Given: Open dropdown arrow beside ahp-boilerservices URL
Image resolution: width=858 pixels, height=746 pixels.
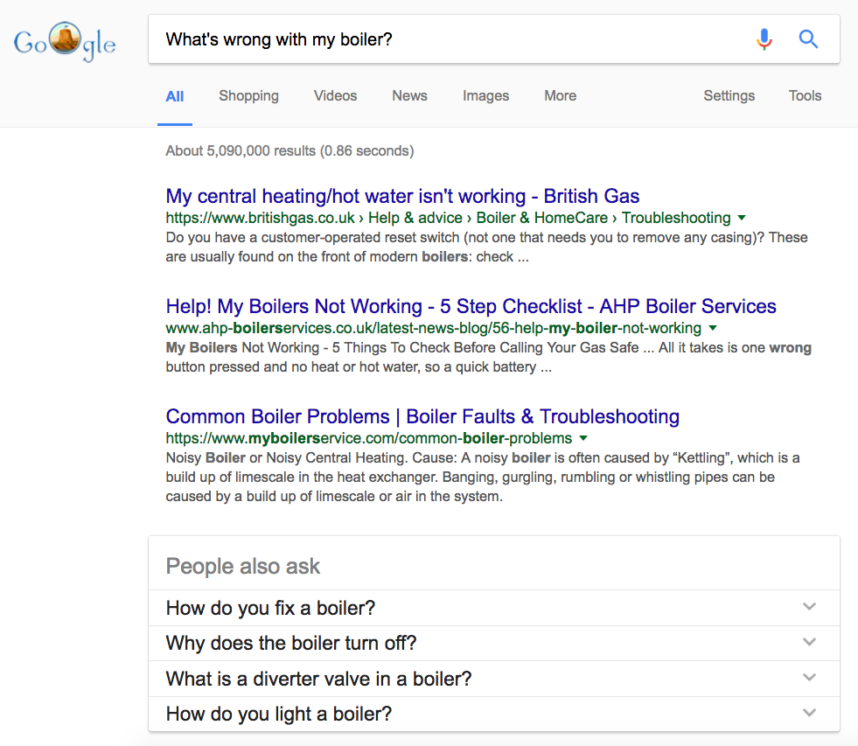Looking at the screenshot, I should 712,328.
